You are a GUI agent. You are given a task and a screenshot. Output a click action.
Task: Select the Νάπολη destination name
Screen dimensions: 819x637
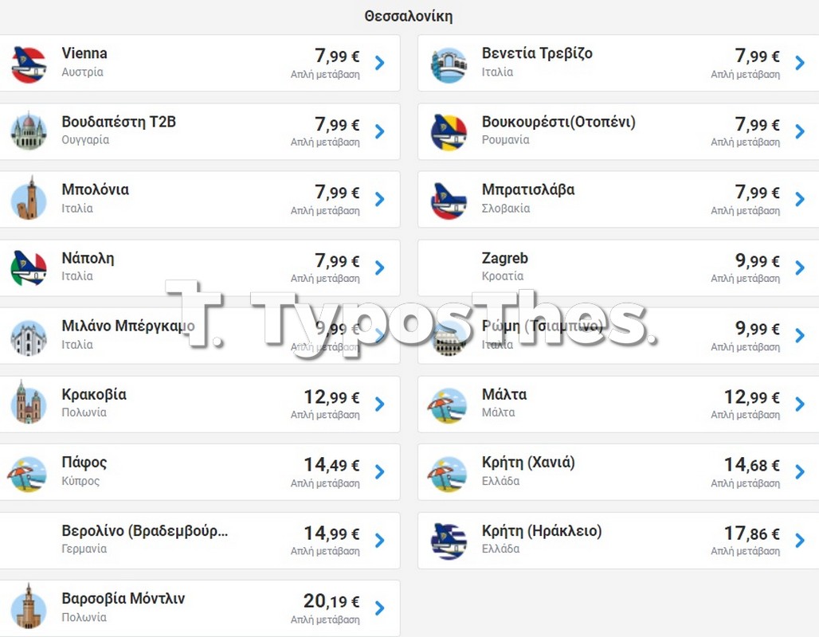88,259
